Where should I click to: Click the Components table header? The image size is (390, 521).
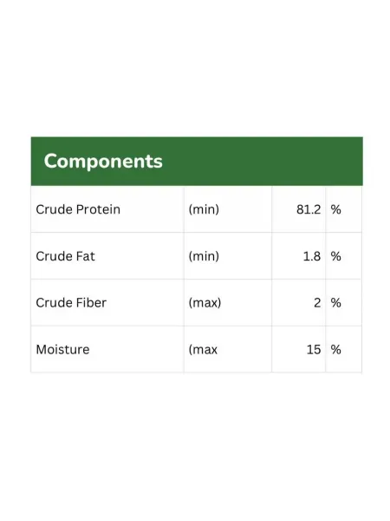[197, 162]
